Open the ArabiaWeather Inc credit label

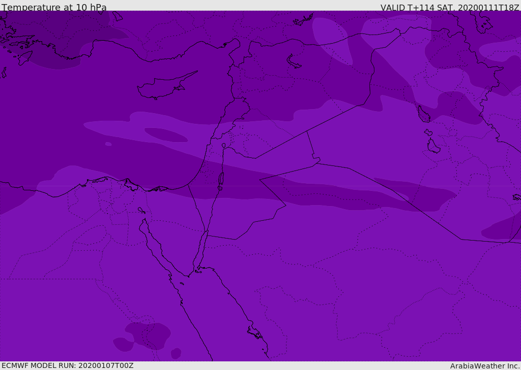tap(485, 366)
